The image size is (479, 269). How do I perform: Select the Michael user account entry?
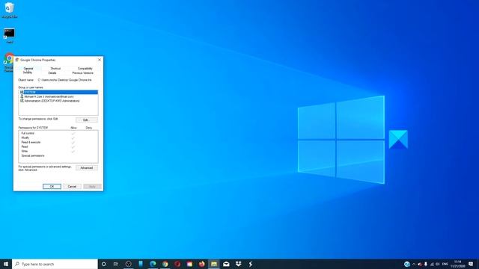pyautogui.click(x=58, y=96)
